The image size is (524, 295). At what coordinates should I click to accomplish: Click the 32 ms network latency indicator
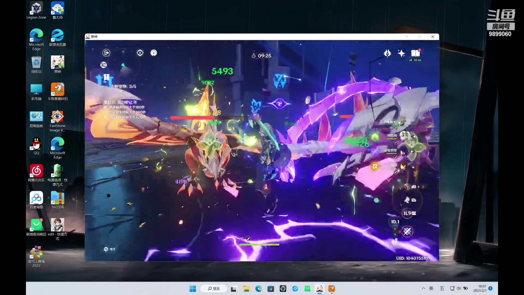[x=415, y=60]
